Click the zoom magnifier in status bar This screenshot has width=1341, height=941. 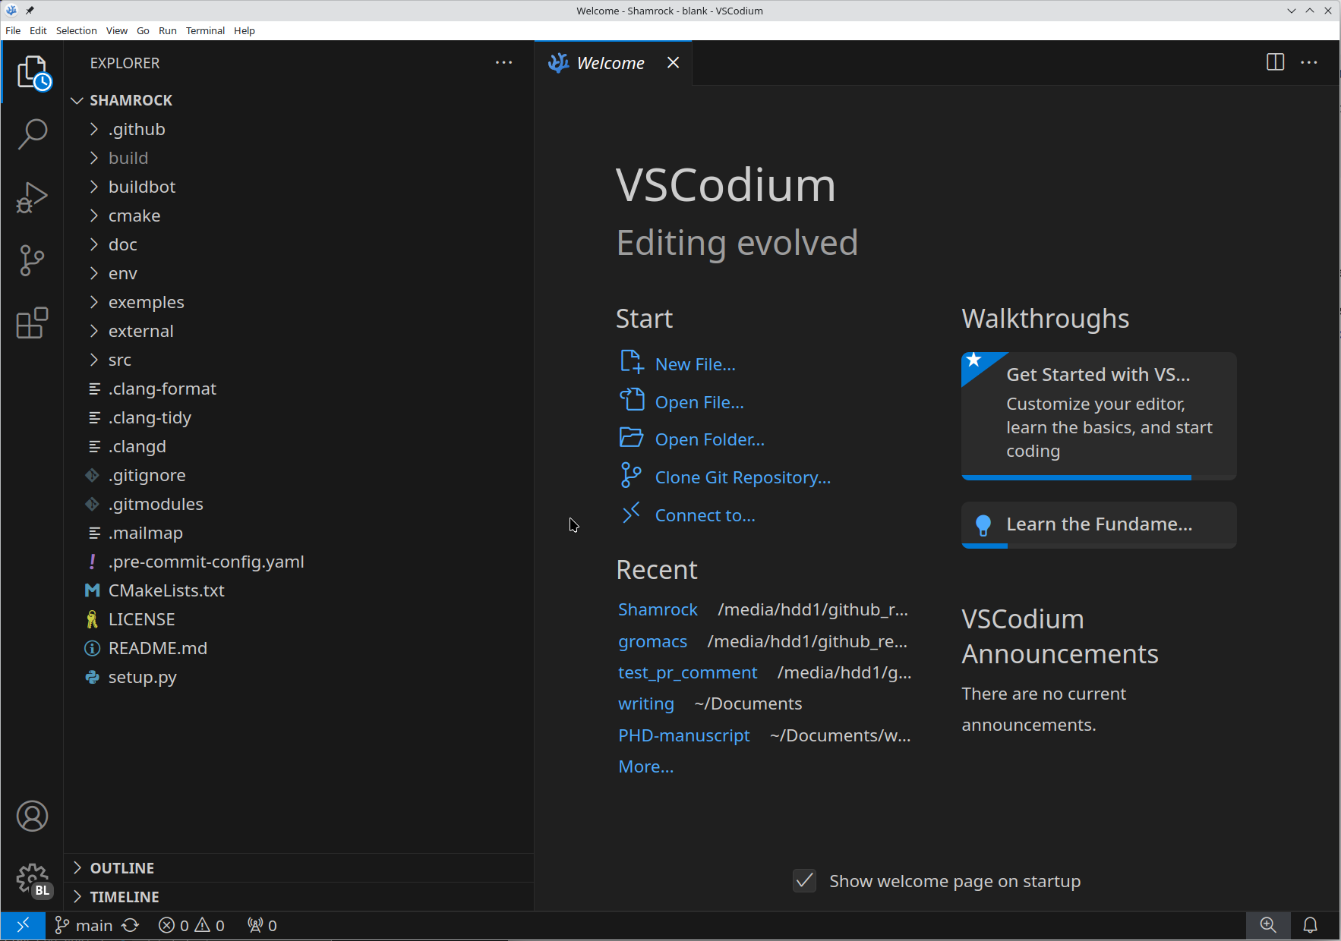click(x=1268, y=925)
